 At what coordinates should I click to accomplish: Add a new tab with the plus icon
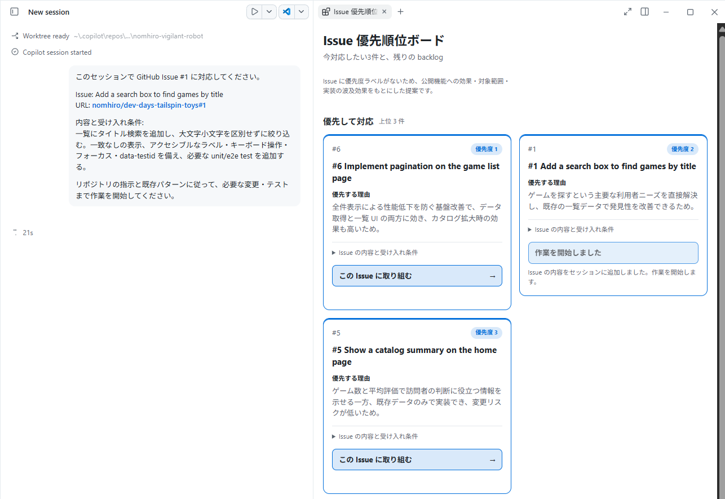(400, 12)
